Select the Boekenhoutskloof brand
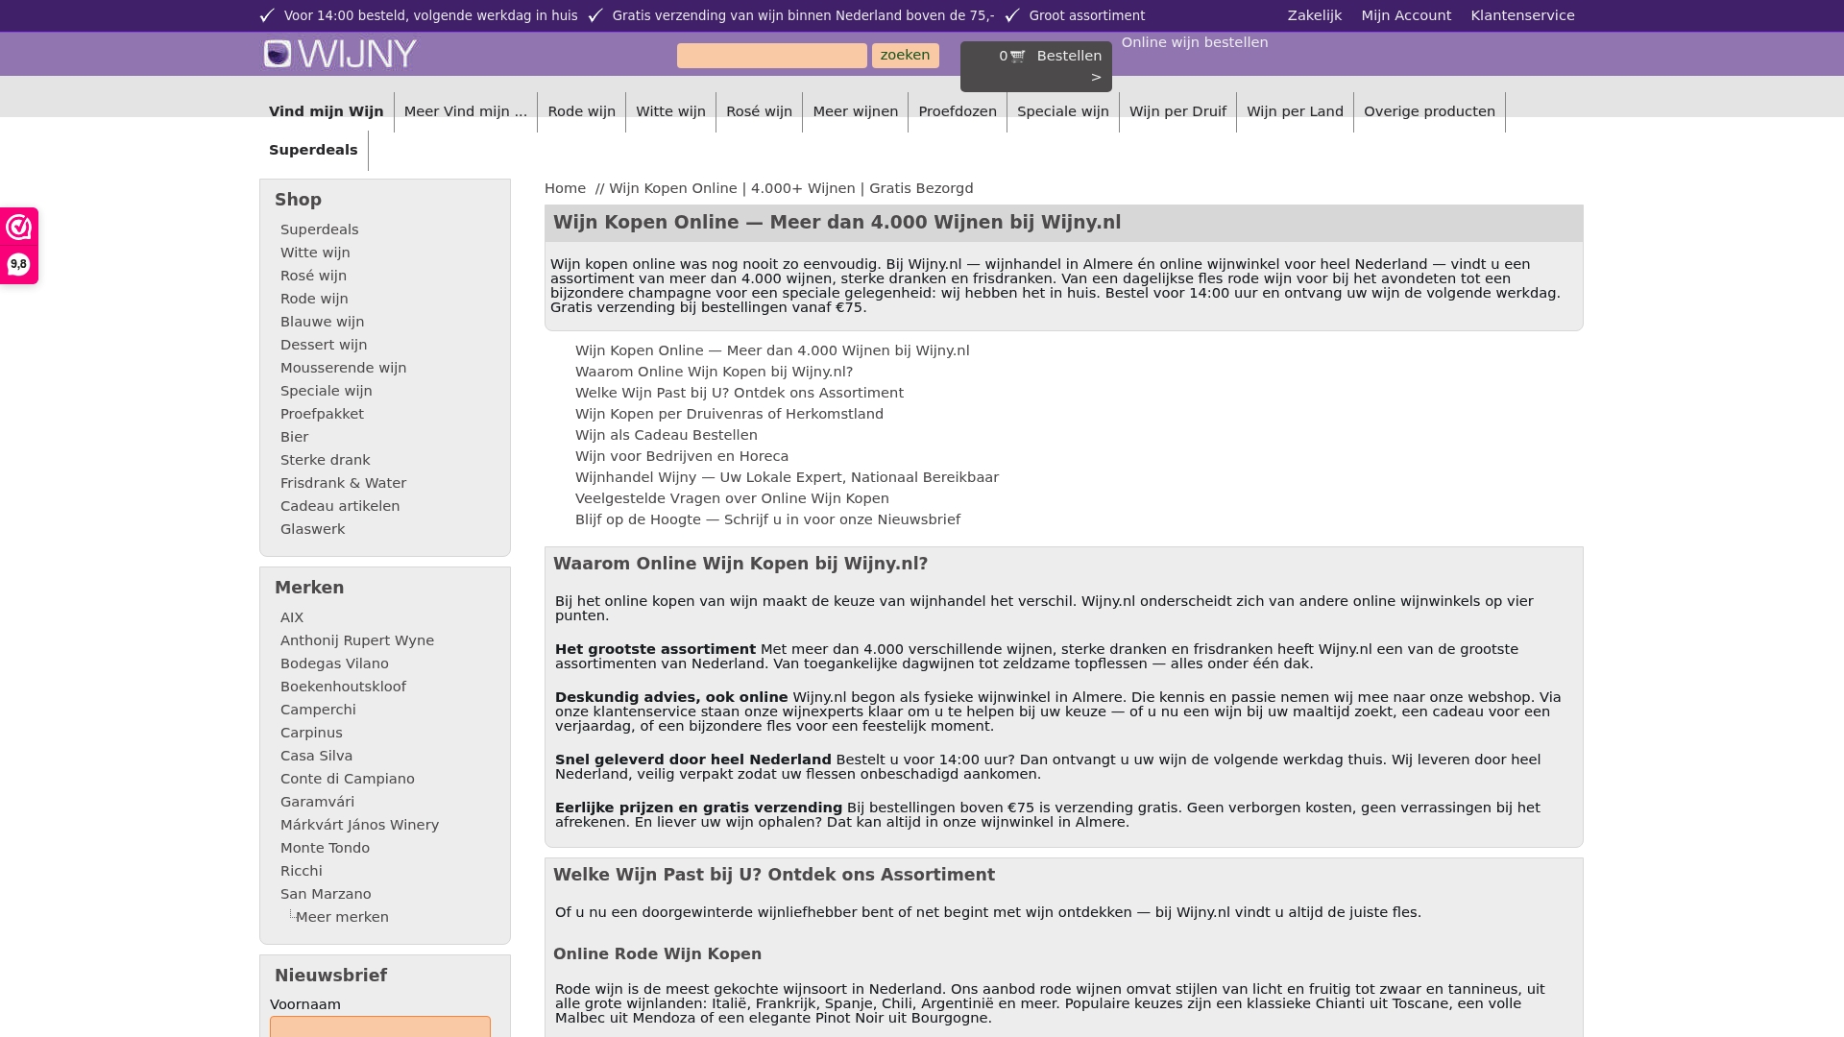Viewport: 1844px width, 1037px height. [343, 687]
